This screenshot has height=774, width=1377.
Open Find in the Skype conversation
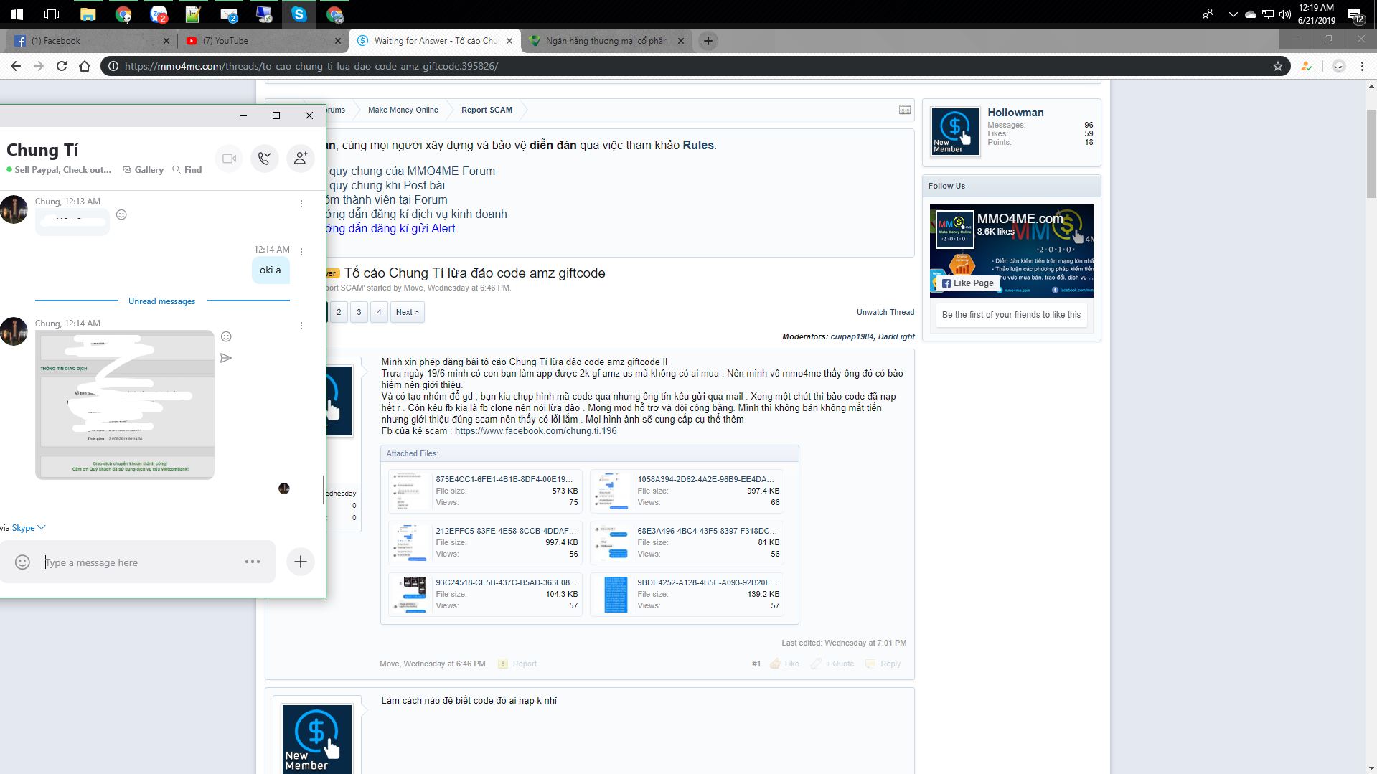(x=187, y=170)
